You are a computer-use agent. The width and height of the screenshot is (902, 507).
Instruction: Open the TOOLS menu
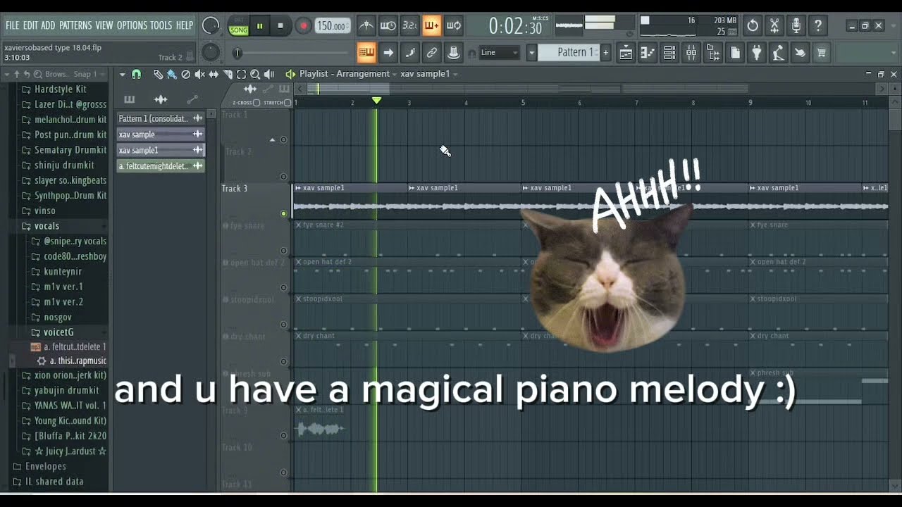pos(161,25)
